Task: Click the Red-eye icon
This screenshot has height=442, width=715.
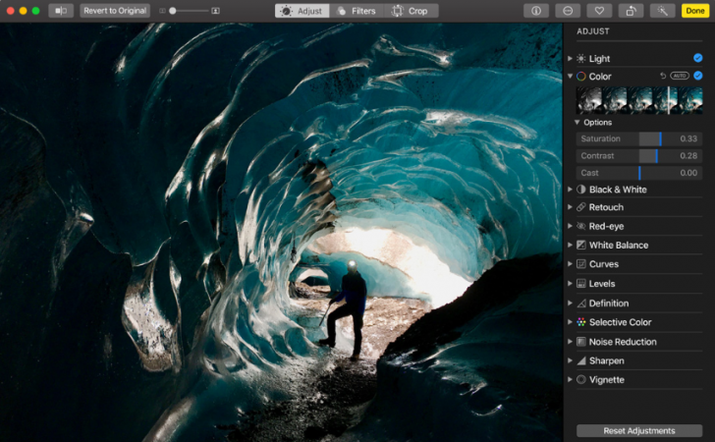Action: [x=581, y=226]
